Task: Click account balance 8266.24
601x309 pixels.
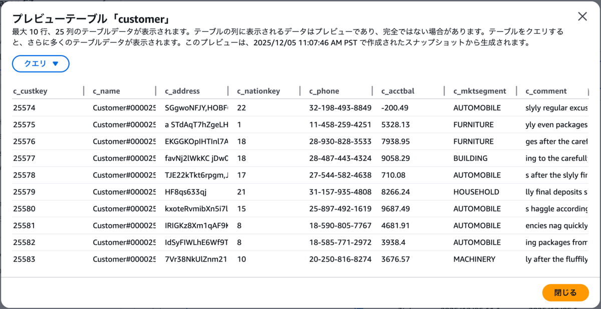Action: 396,192
